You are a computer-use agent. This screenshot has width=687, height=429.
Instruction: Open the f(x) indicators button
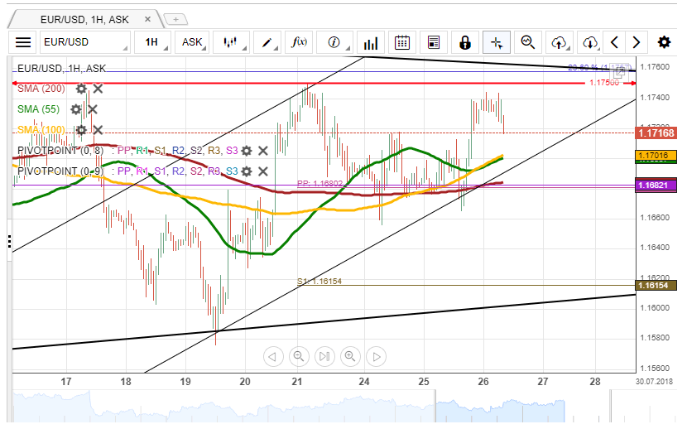tap(300, 42)
